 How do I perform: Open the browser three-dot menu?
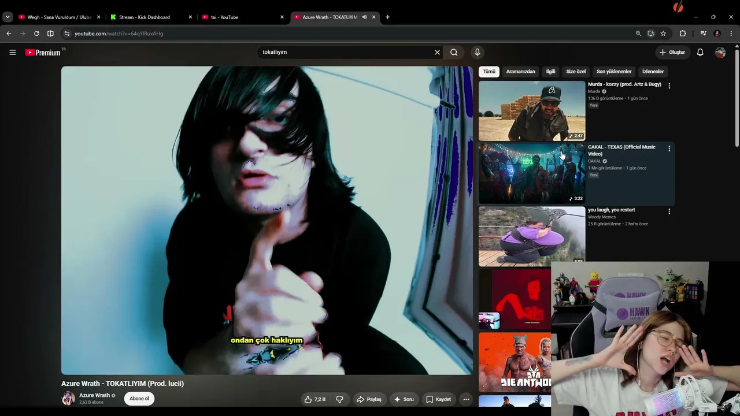731,34
